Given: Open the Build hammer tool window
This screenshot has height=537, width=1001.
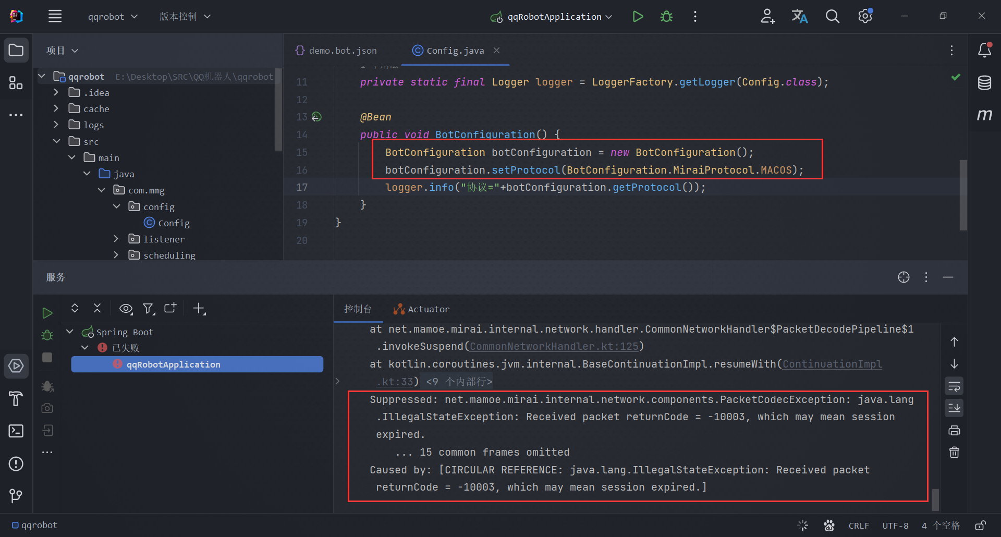Looking at the screenshot, I should click(16, 398).
